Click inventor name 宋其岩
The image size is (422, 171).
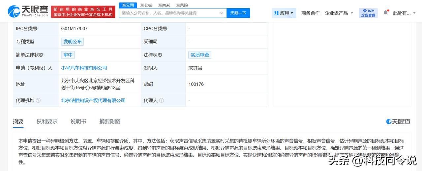pos(195,68)
